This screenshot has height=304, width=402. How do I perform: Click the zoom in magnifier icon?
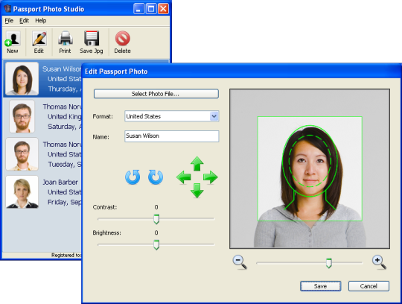tap(379, 262)
